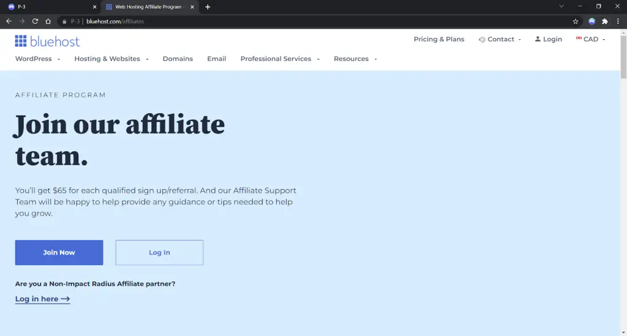
Task: Open the Extensions puzzle icon
Action: [x=605, y=21]
